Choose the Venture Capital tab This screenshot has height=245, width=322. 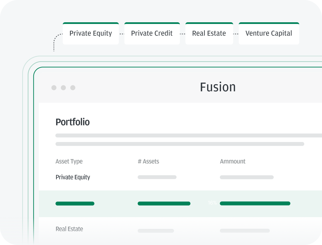[x=269, y=33]
